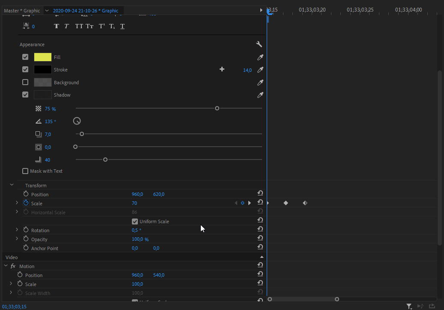The image size is (444, 310).
Task: Open Appearance wrench settings icon
Action: [259, 44]
